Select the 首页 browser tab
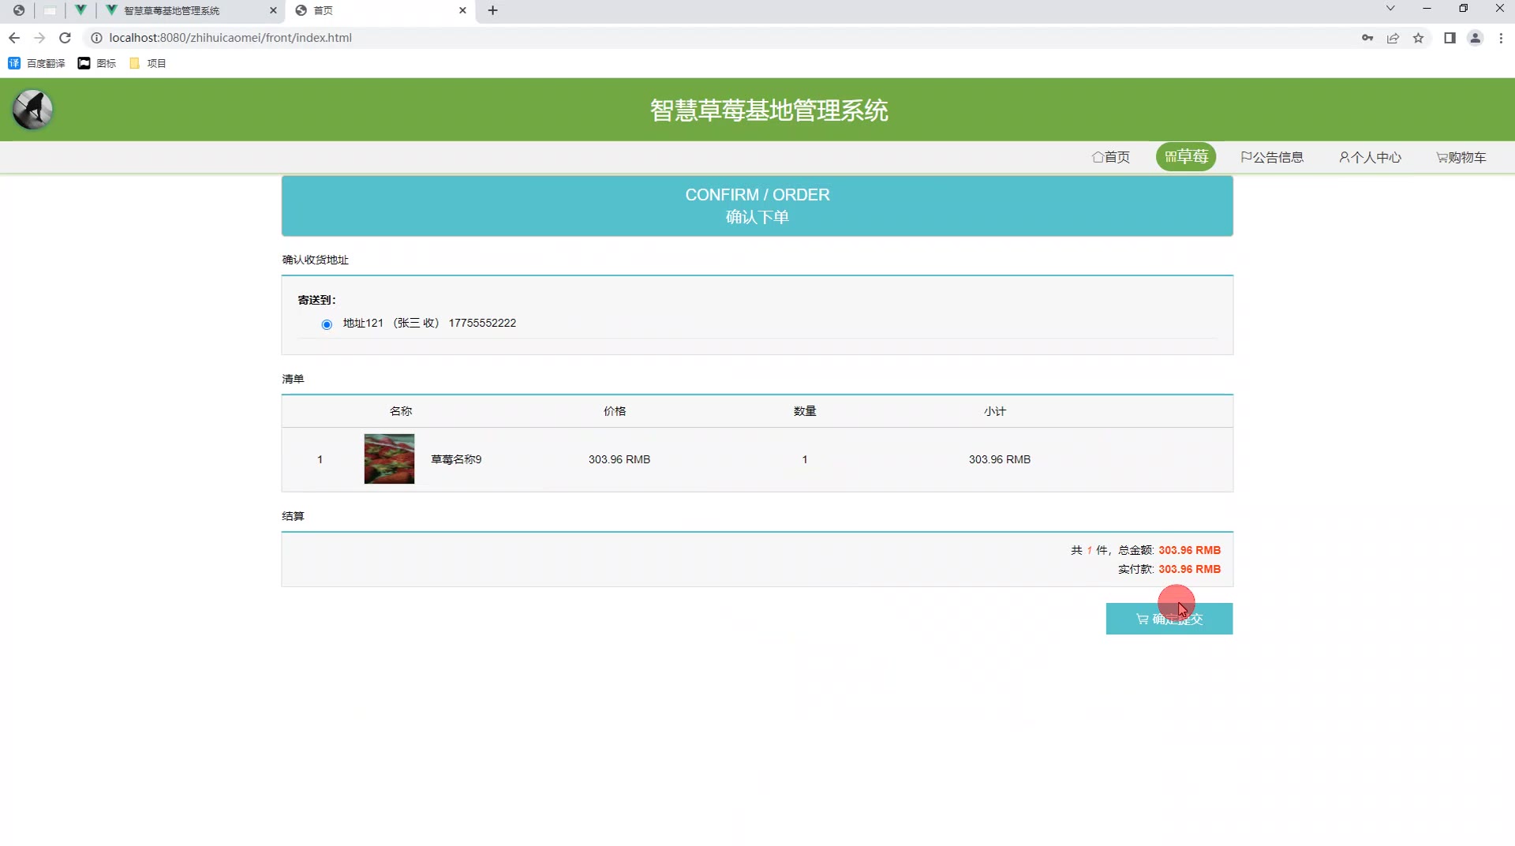This screenshot has width=1515, height=846. coord(381,10)
